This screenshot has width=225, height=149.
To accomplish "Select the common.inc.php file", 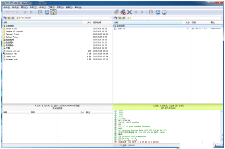I will click(58, 51).
